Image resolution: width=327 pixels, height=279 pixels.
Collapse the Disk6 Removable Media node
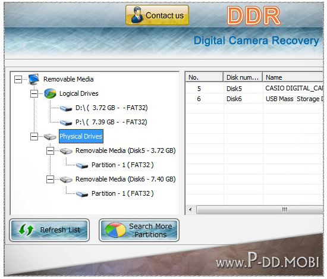(50, 180)
